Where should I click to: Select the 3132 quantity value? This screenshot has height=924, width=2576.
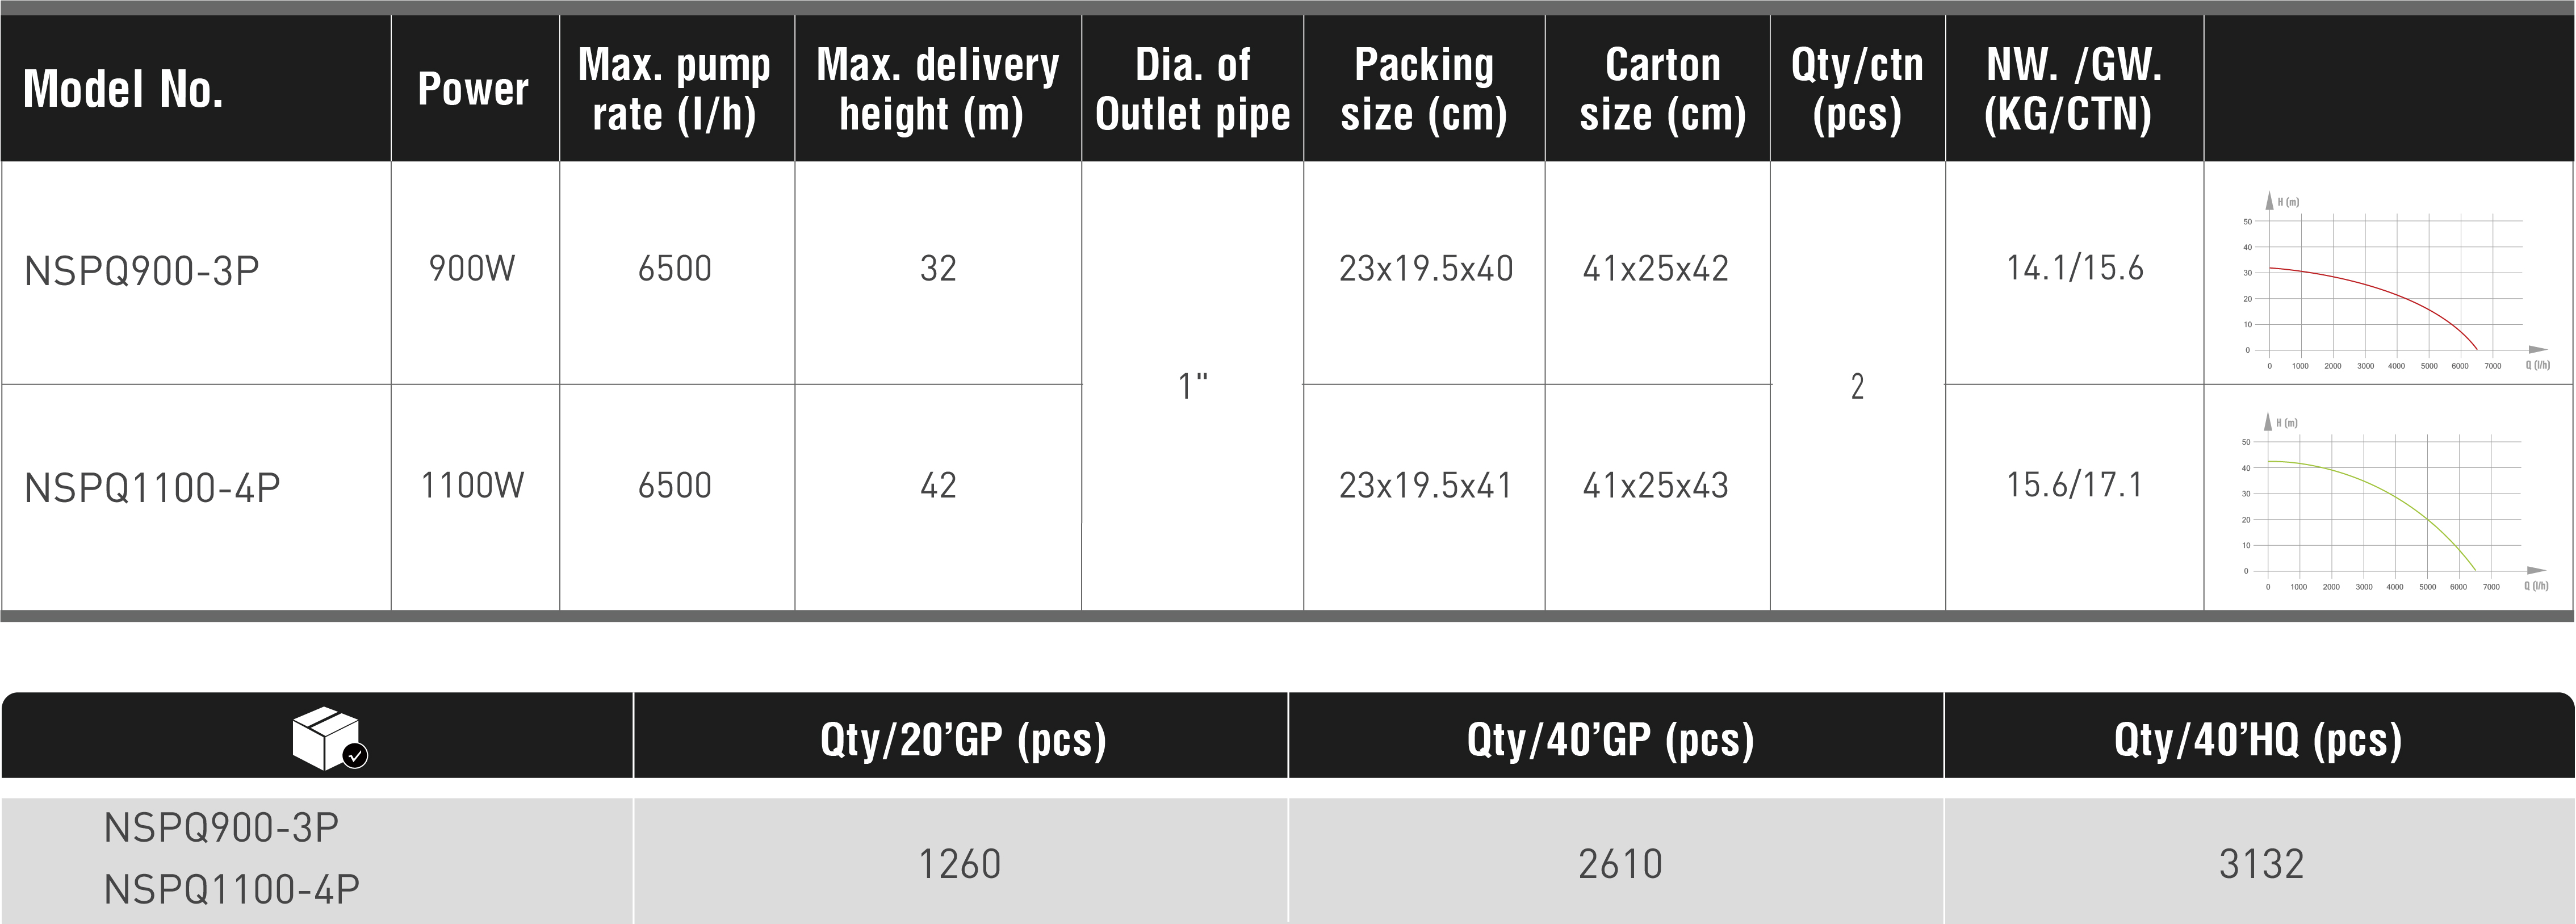coord(2261,864)
